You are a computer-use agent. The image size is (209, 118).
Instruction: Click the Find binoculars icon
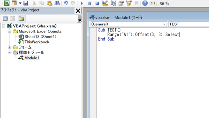tap(57, 3)
